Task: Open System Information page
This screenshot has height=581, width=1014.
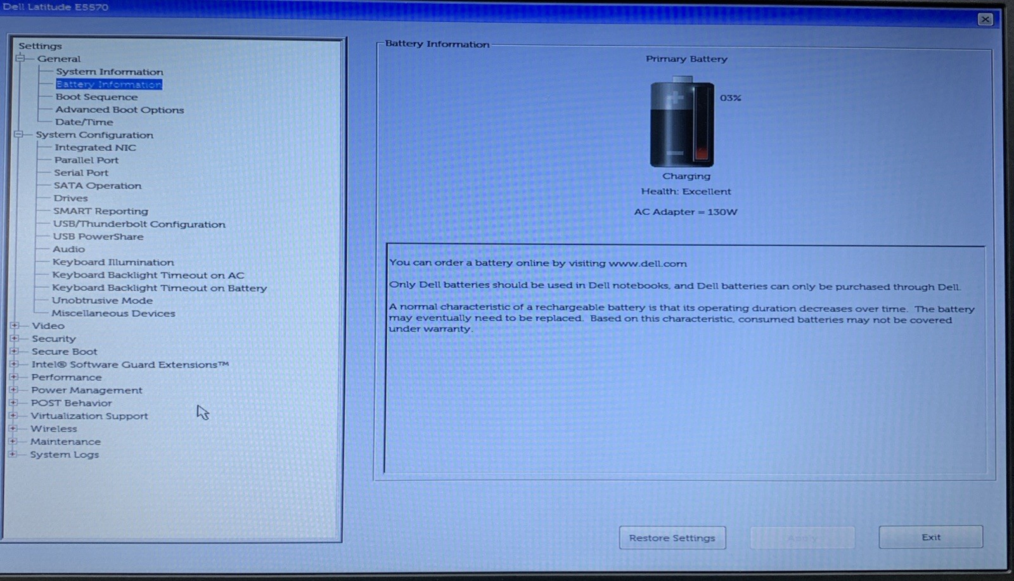Action: [x=109, y=72]
